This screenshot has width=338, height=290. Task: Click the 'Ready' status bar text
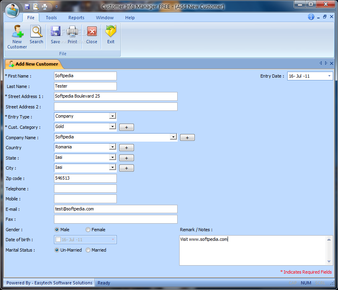pyautogui.click(x=104, y=283)
